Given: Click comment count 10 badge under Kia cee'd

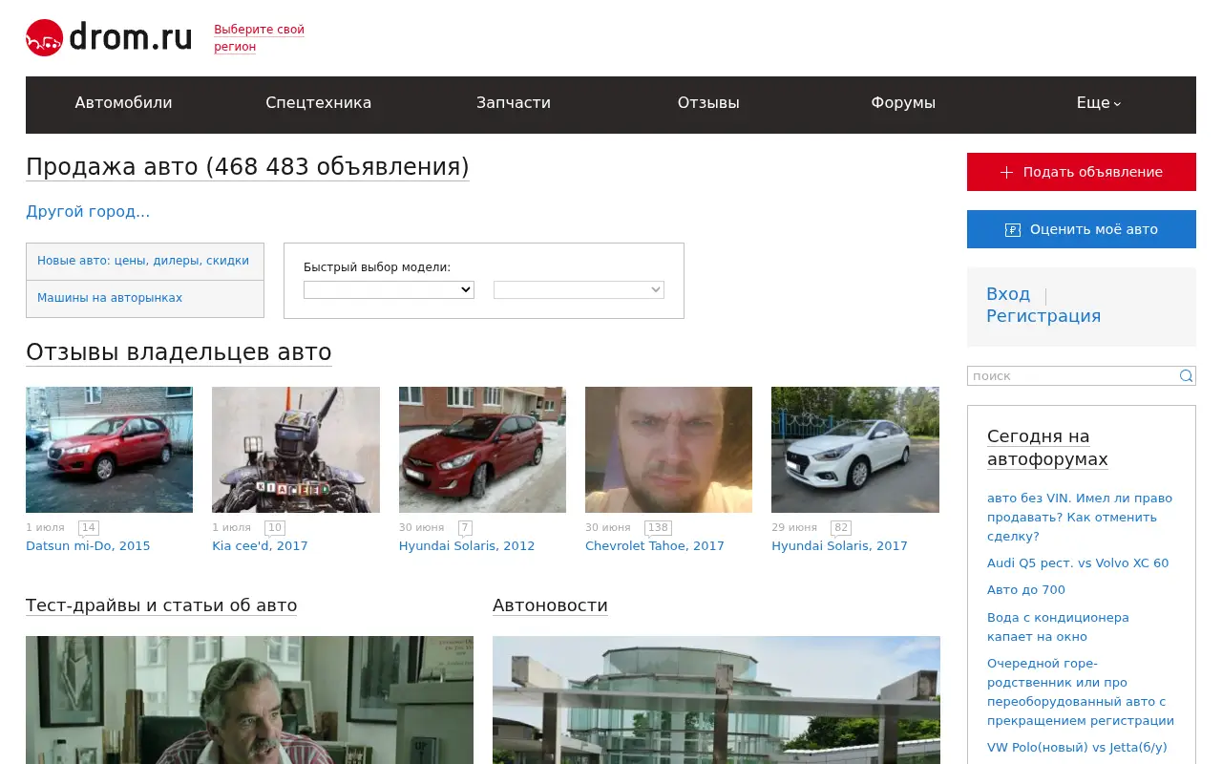Looking at the screenshot, I should pos(275,527).
